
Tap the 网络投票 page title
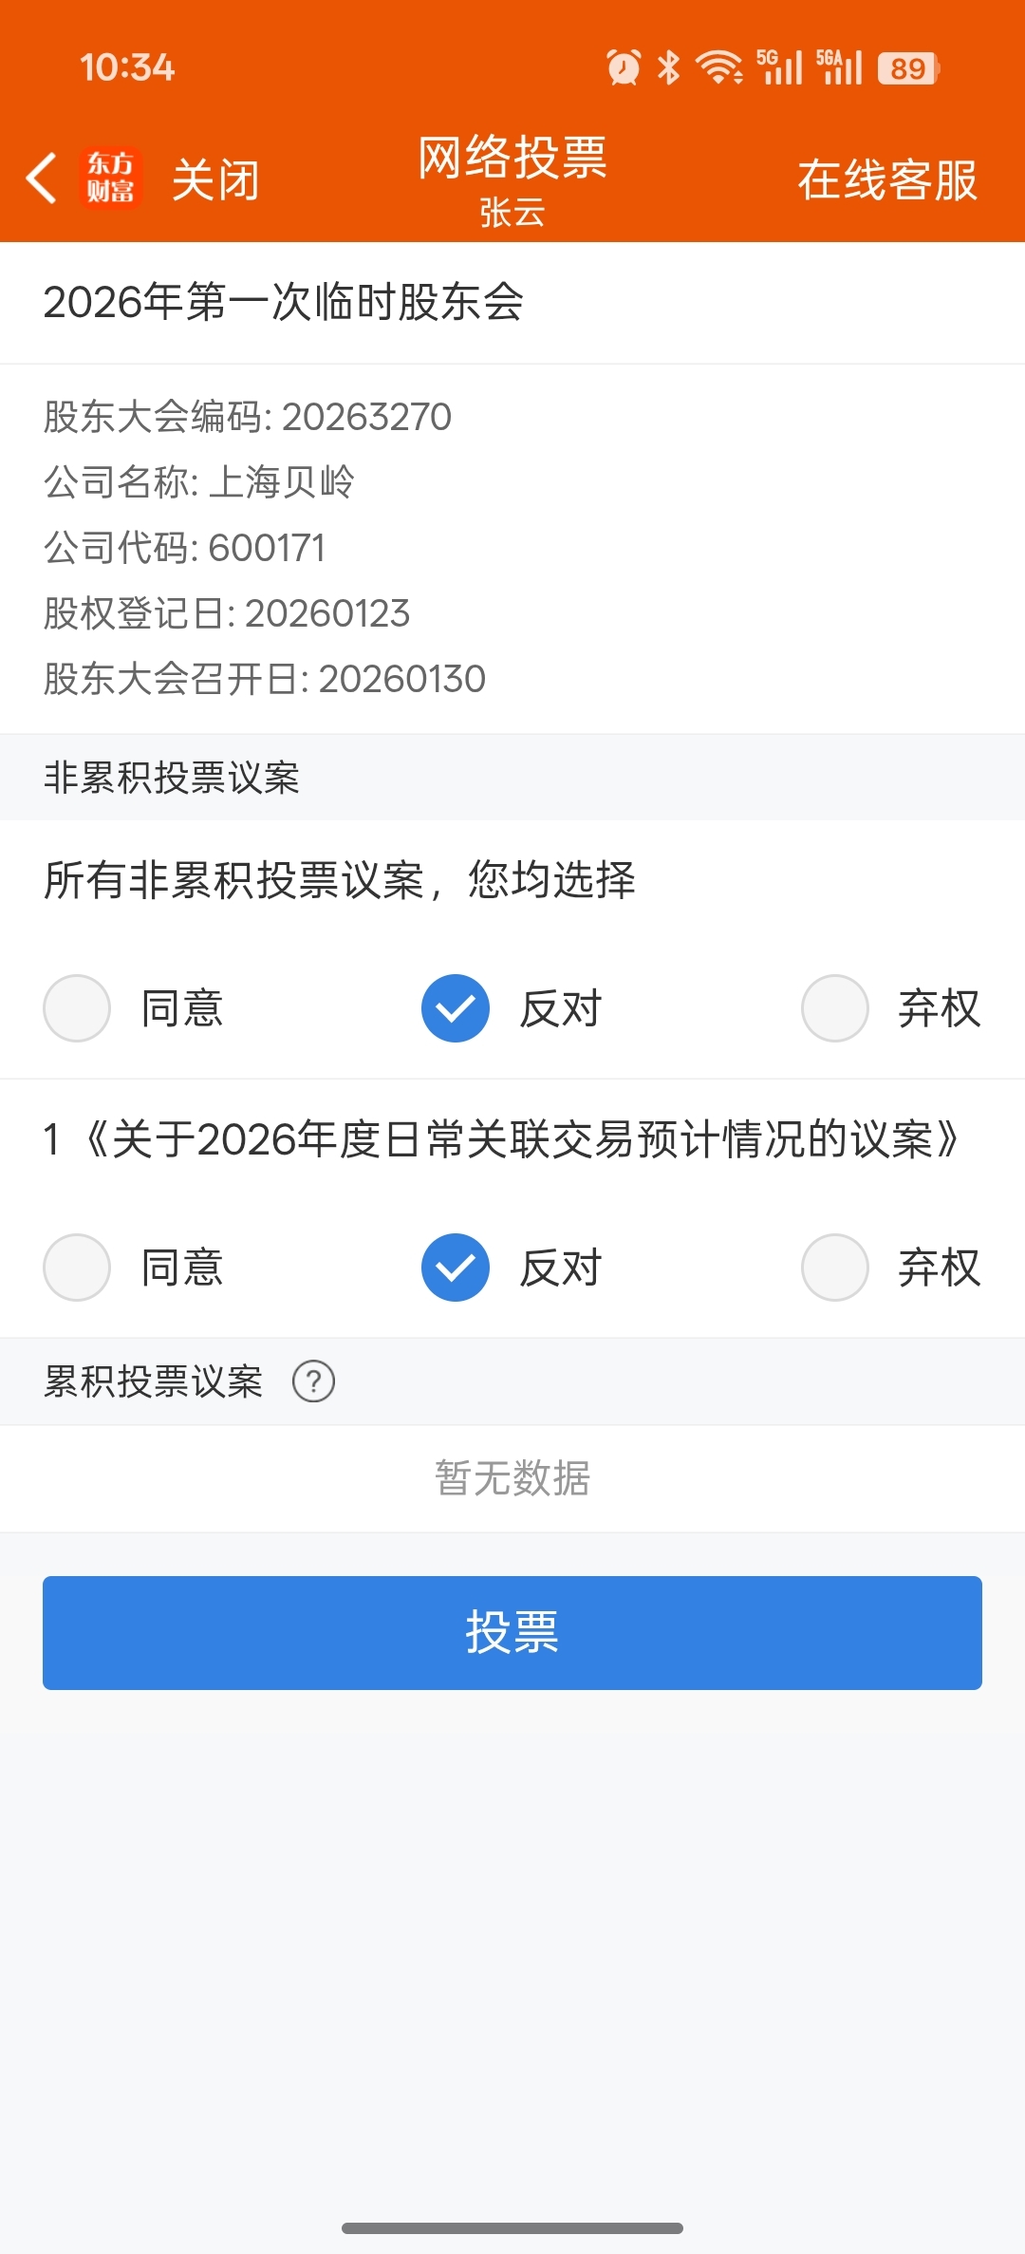pyautogui.click(x=512, y=158)
